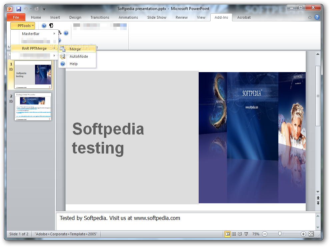The width and height of the screenshot is (330, 247).
Task: Switch to the Home ribbon tab
Action: (x=36, y=17)
